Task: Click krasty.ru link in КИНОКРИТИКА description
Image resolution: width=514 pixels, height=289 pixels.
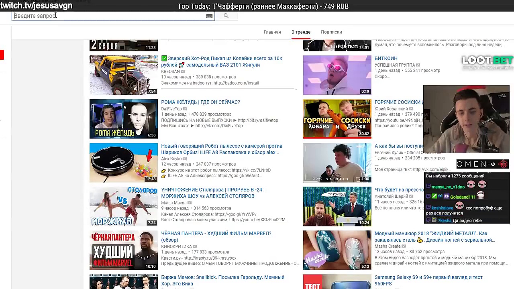Action: [210, 258]
